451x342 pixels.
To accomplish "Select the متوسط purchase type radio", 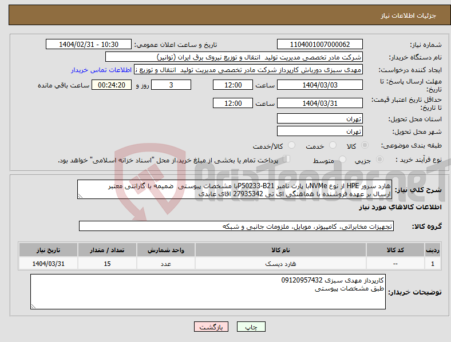I will point(342,159).
